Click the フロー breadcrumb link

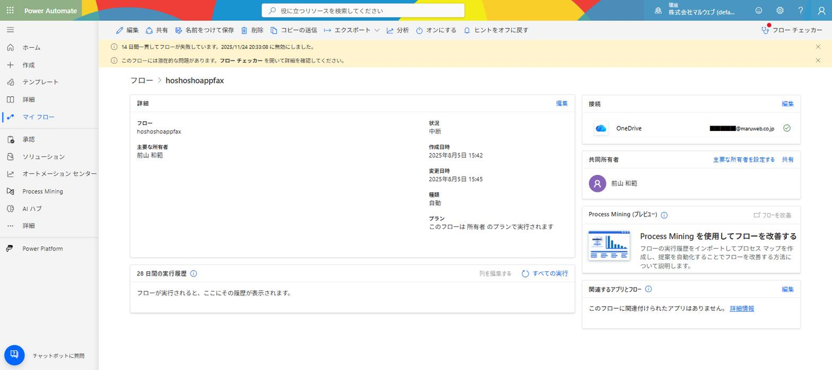[142, 81]
